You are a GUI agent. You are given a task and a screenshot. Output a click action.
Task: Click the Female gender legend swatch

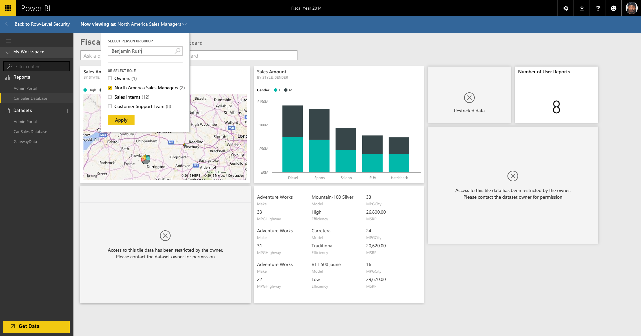(x=275, y=90)
